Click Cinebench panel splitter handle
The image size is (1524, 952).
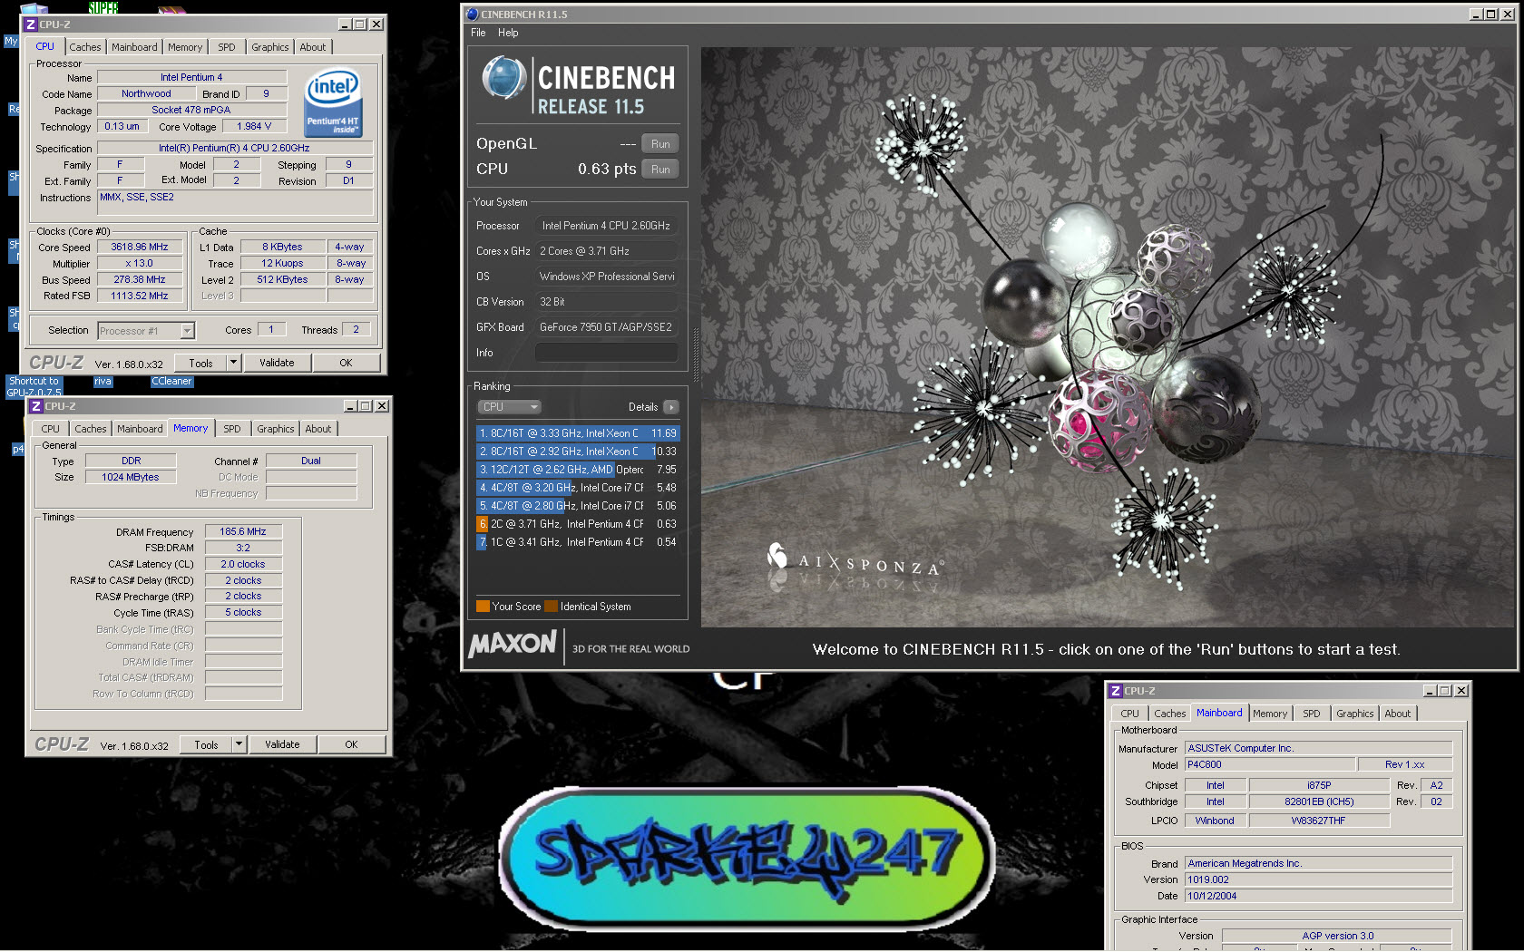[x=696, y=354]
